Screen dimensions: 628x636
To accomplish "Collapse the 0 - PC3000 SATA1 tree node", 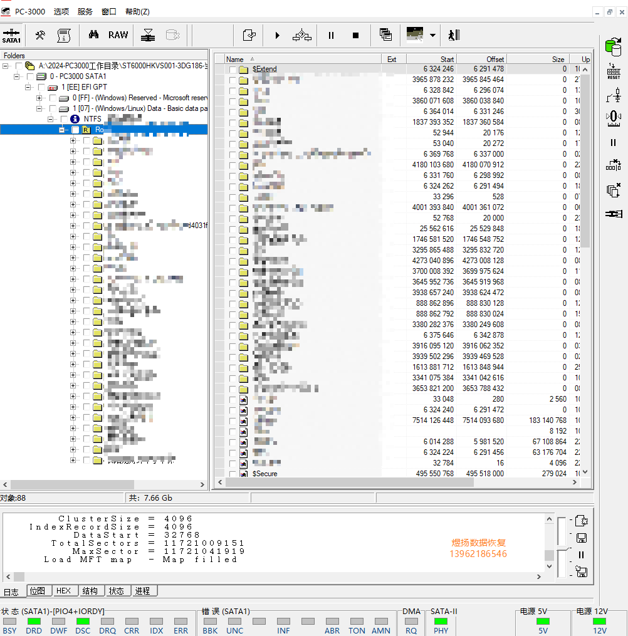I will click(16, 76).
